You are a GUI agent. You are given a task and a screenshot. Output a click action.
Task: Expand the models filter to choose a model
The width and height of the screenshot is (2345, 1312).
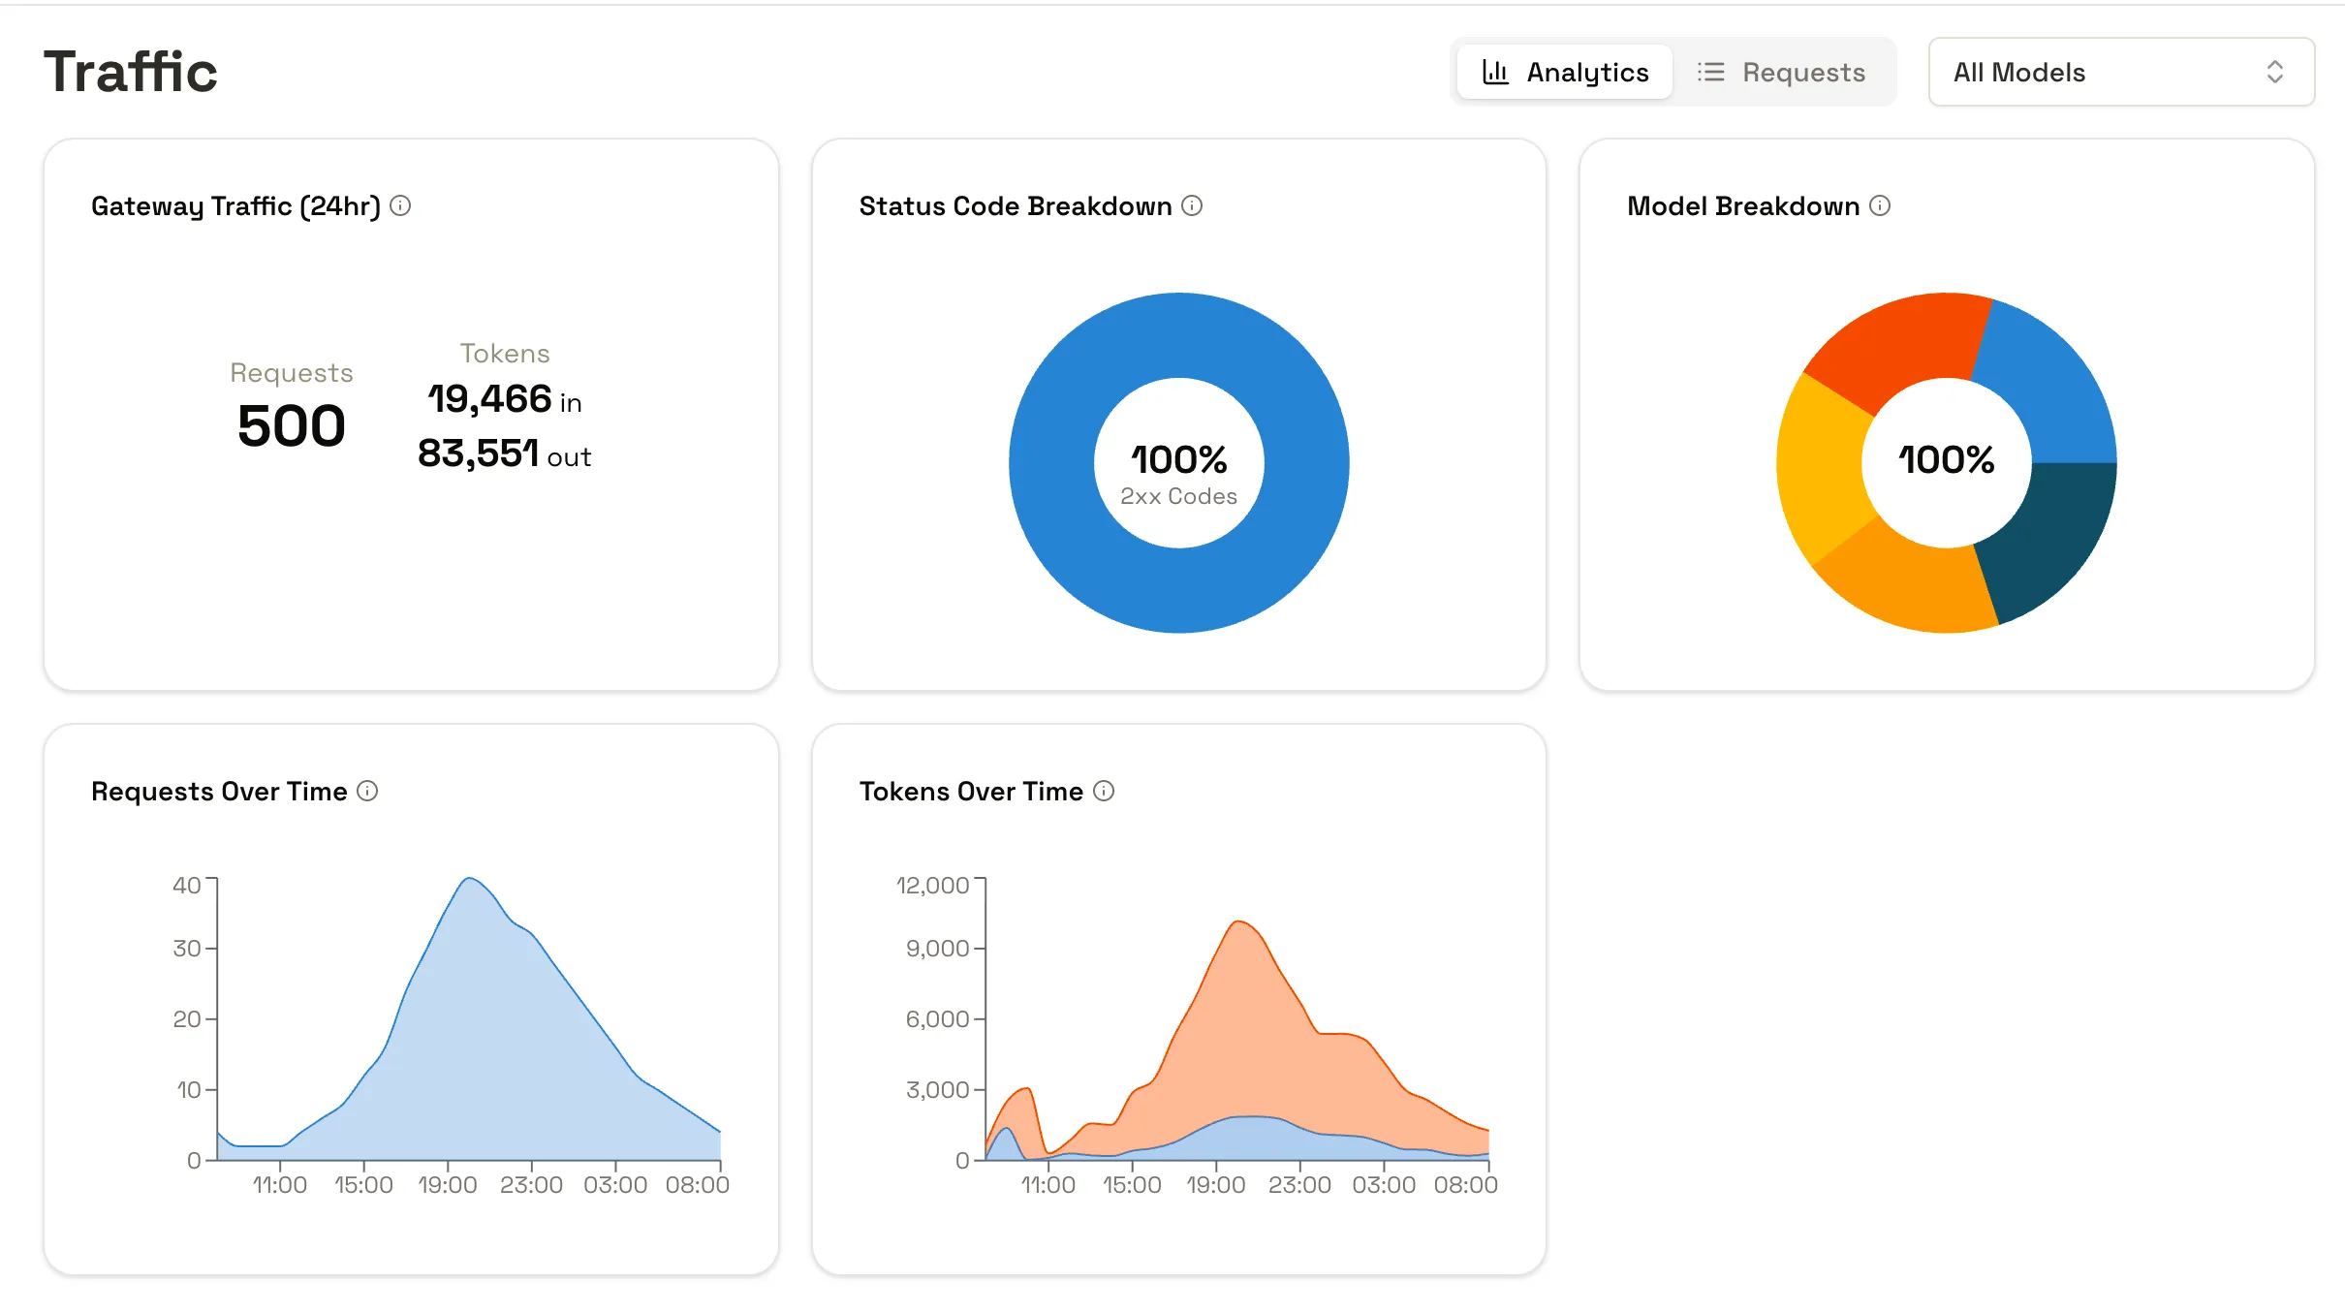click(x=2120, y=72)
